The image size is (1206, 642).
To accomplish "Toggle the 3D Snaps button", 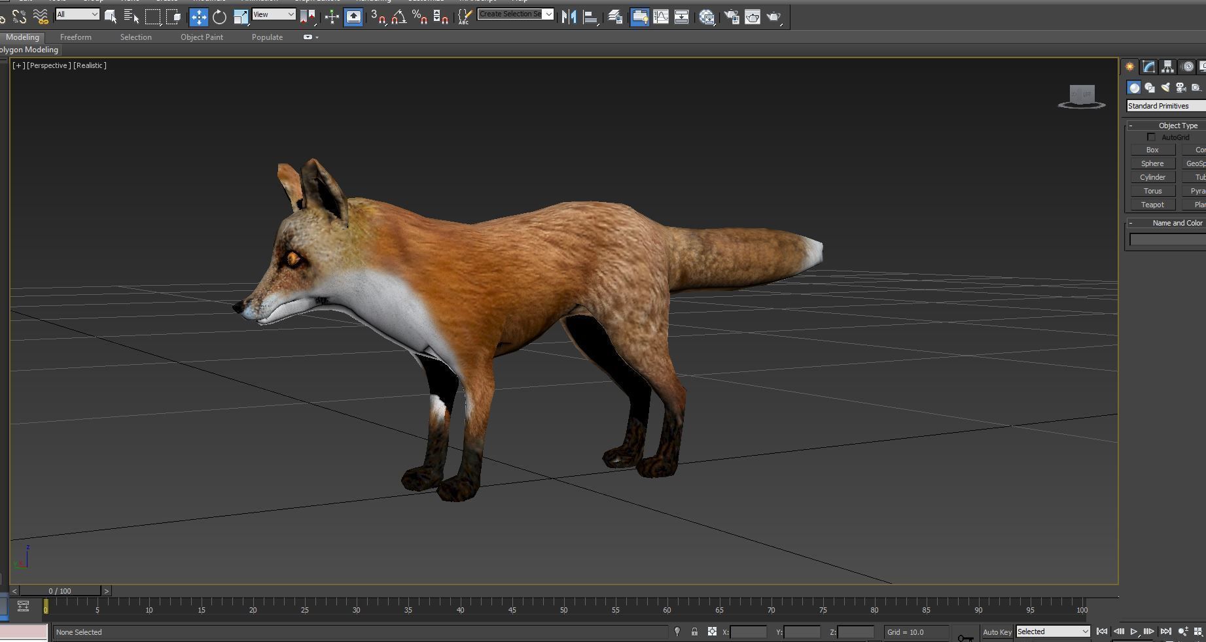I will pos(378,17).
